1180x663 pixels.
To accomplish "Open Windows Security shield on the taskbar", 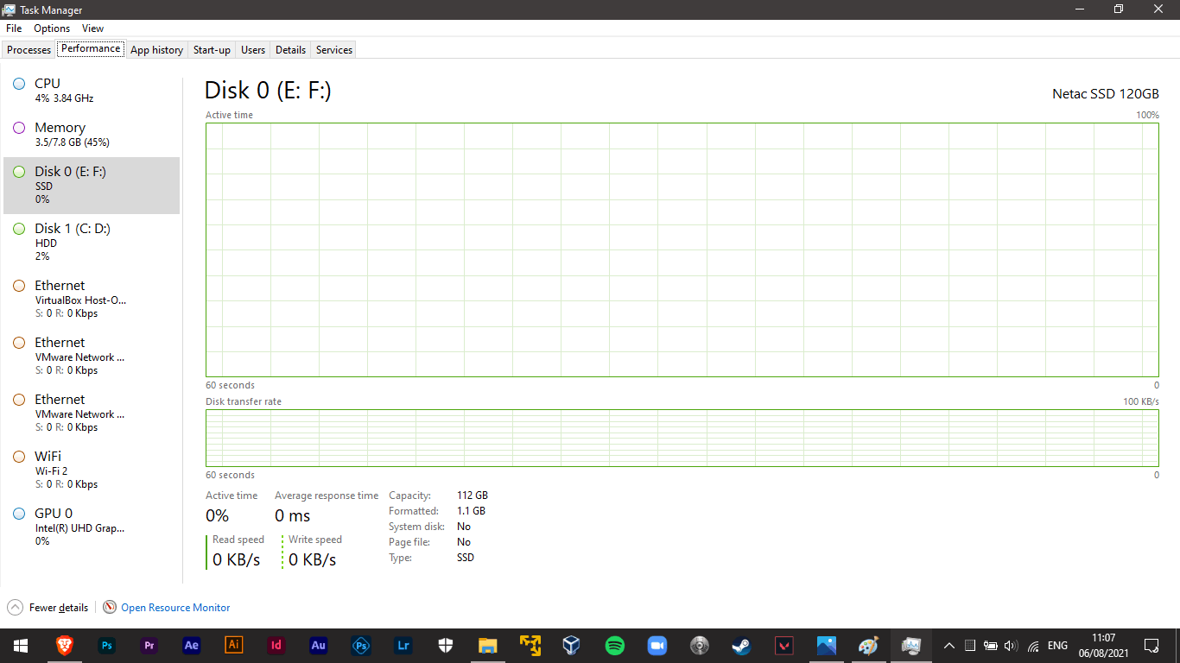I will [x=445, y=645].
